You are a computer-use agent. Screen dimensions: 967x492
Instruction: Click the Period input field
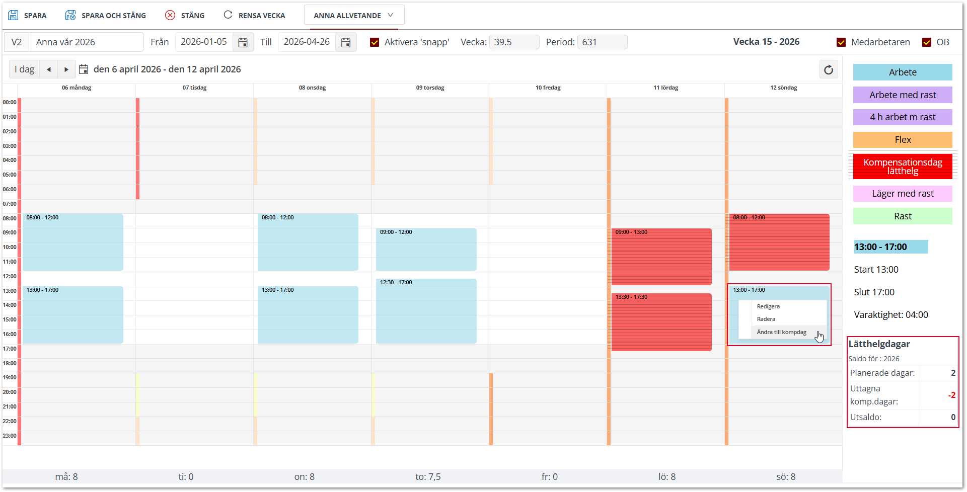coord(602,42)
